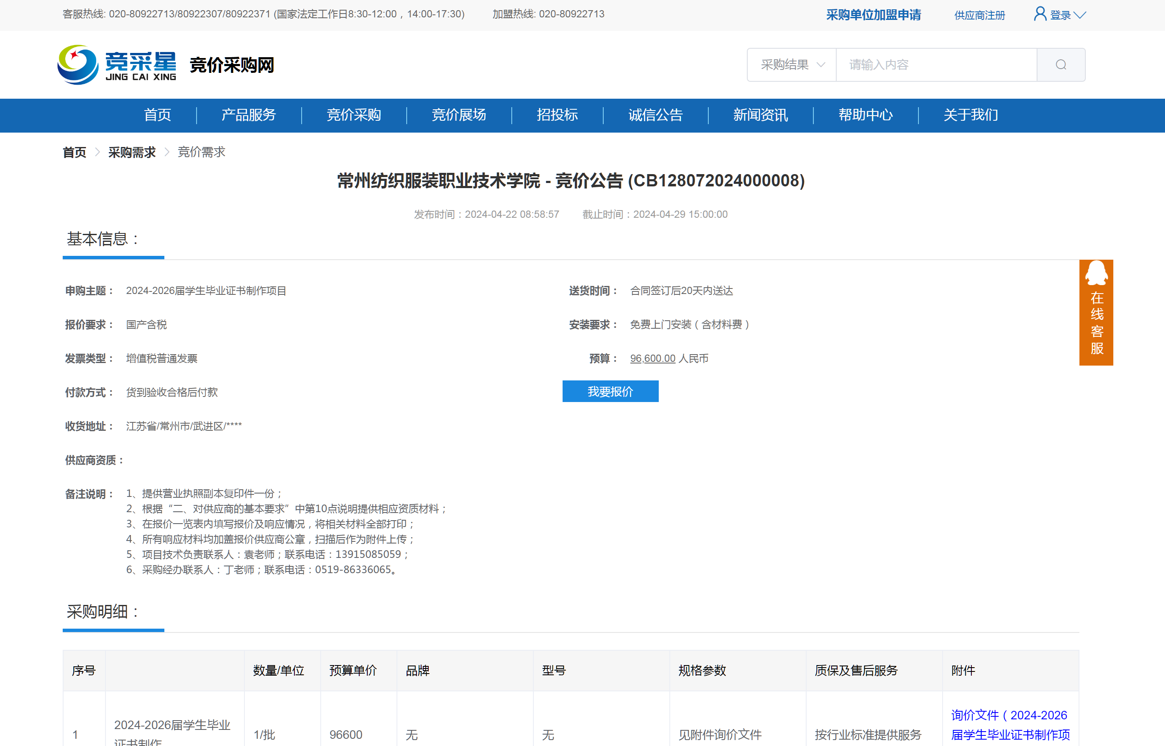
Task: Click the user profile login icon
Action: pyautogui.click(x=1040, y=14)
